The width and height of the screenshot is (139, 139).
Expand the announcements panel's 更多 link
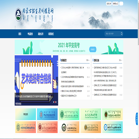(x=120, y=60)
